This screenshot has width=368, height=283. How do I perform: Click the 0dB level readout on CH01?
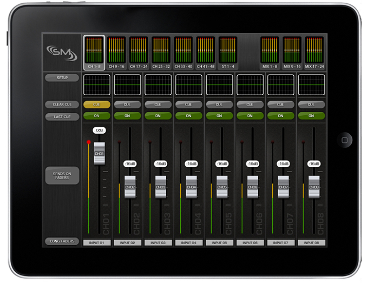coord(99,130)
